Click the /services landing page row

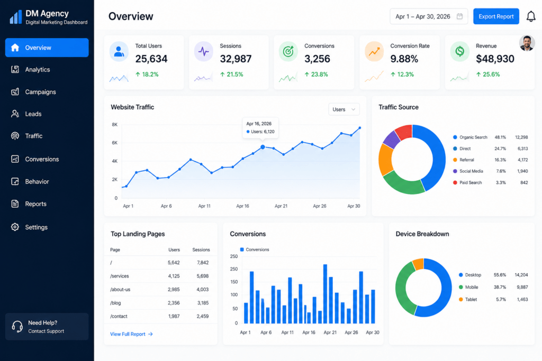tap(160, 276)
